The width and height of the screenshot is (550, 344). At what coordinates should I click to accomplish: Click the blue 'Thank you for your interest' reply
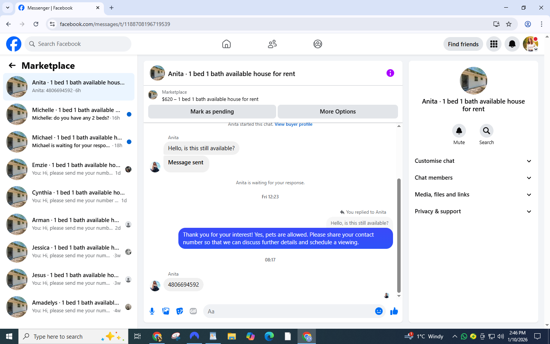point(285,239)
